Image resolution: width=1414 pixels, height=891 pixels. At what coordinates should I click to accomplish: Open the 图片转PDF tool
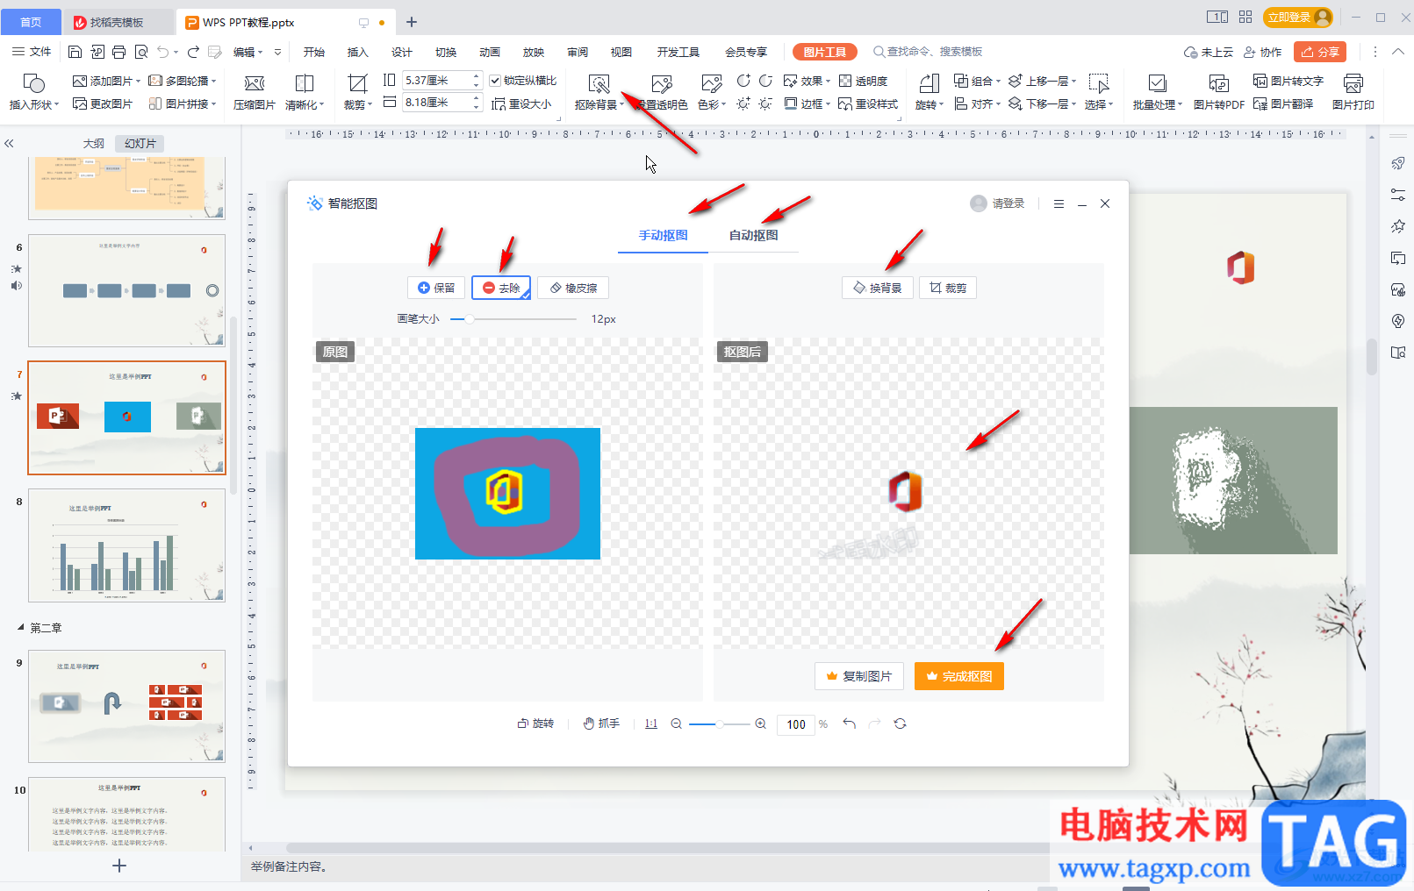(x=1219, y=92)
